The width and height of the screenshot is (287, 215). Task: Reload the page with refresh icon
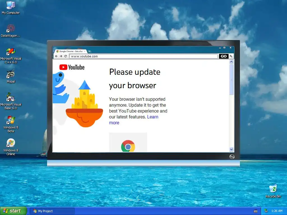[66, 56]
